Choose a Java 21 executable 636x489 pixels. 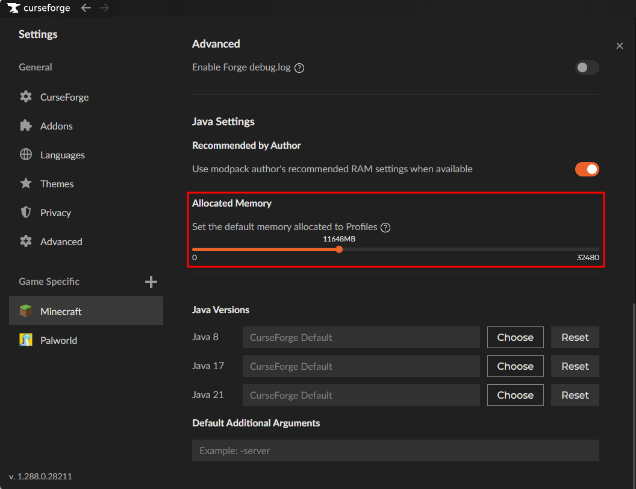[x=515, y=395]
